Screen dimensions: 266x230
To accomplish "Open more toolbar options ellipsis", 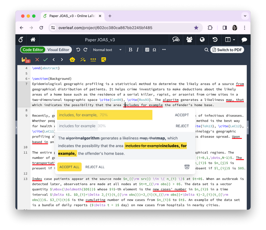I will click(164, 50).
